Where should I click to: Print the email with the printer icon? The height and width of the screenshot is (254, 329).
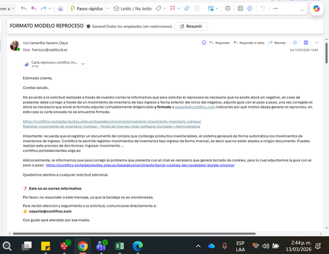(228, 9)
